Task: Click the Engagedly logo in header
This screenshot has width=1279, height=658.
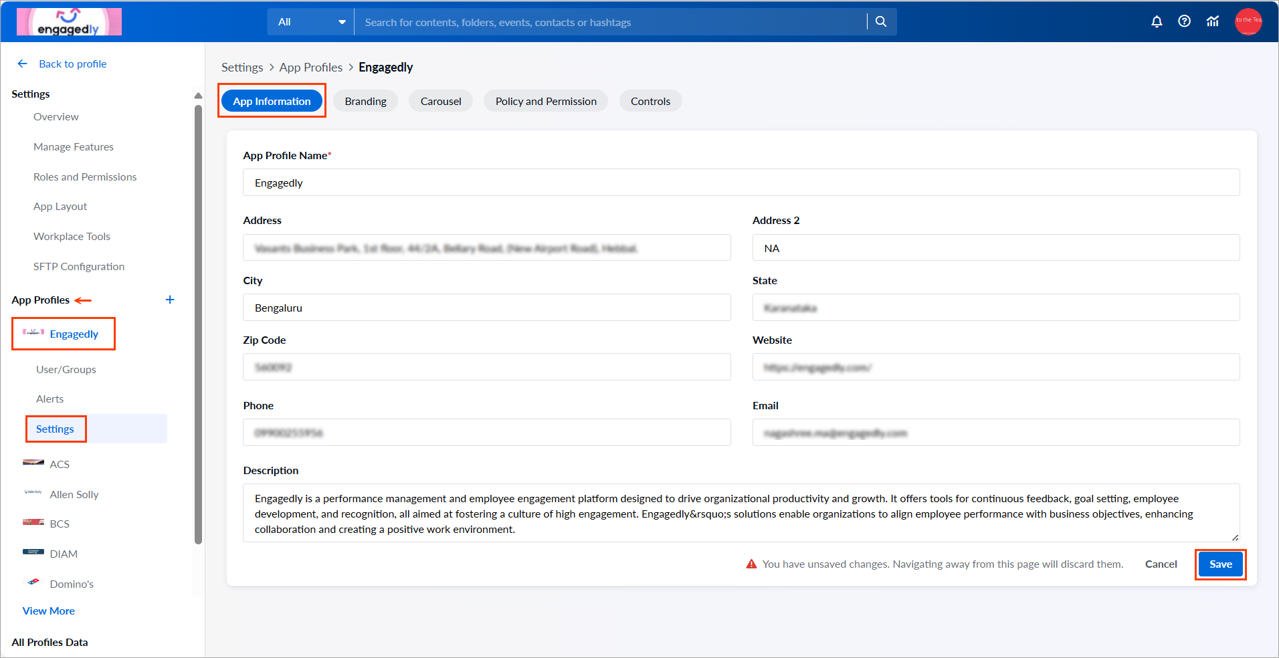Action: coord(69,21)
